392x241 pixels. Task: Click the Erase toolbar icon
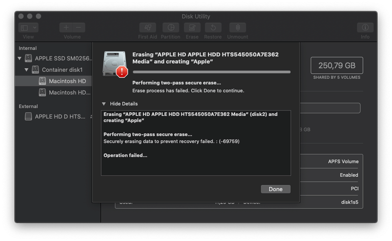point(192,27)
